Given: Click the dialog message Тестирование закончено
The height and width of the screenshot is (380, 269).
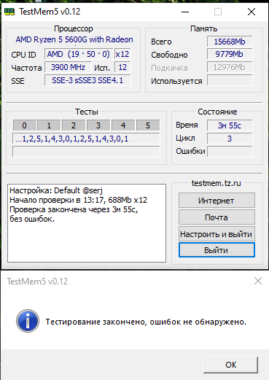Looking at the screenshot, I should point(146,322).
